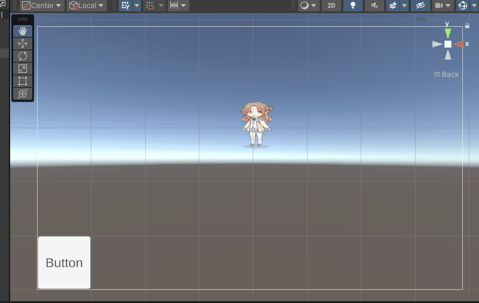Click the Back view label
Screen dimensions: 479x303
tap(450, 75)
